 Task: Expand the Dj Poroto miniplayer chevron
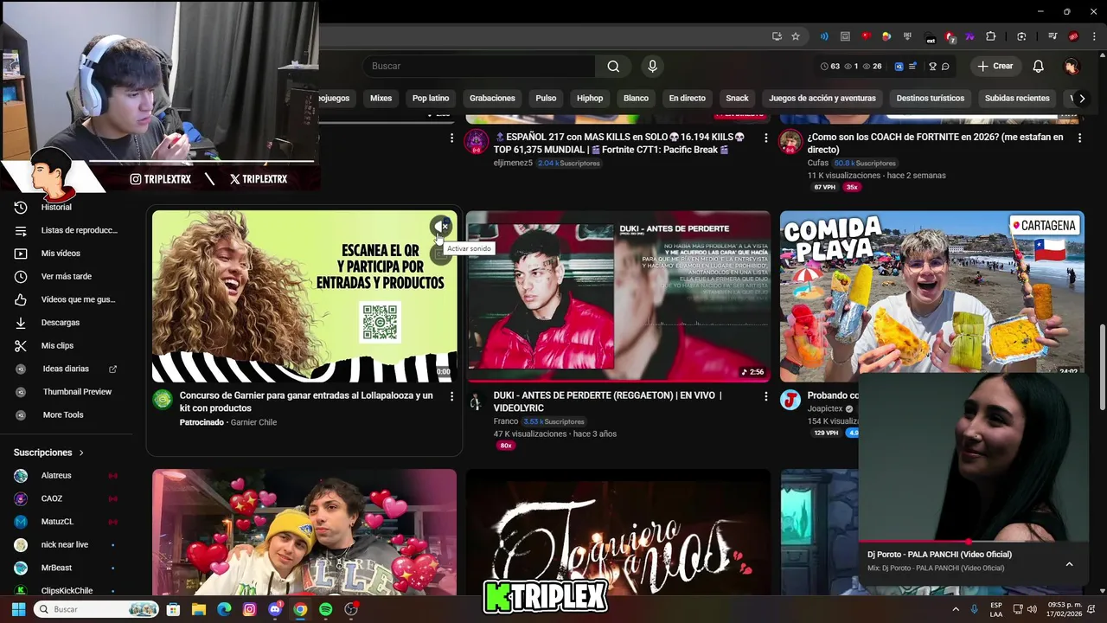[x=1069, y=564]
